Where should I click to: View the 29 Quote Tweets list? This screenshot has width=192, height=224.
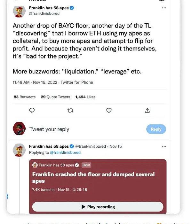[55, 97]
